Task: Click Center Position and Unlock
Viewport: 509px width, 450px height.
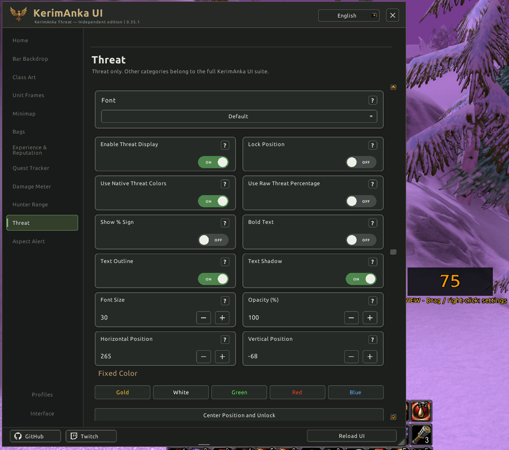Action: tap(239, 415)
